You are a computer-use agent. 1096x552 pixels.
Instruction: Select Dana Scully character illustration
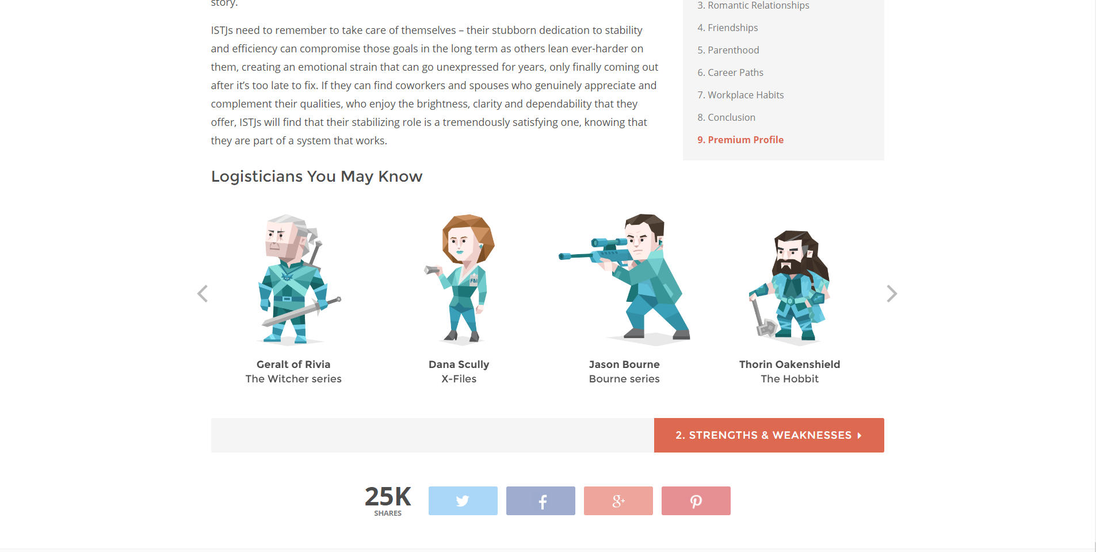[x=460, y=279]
